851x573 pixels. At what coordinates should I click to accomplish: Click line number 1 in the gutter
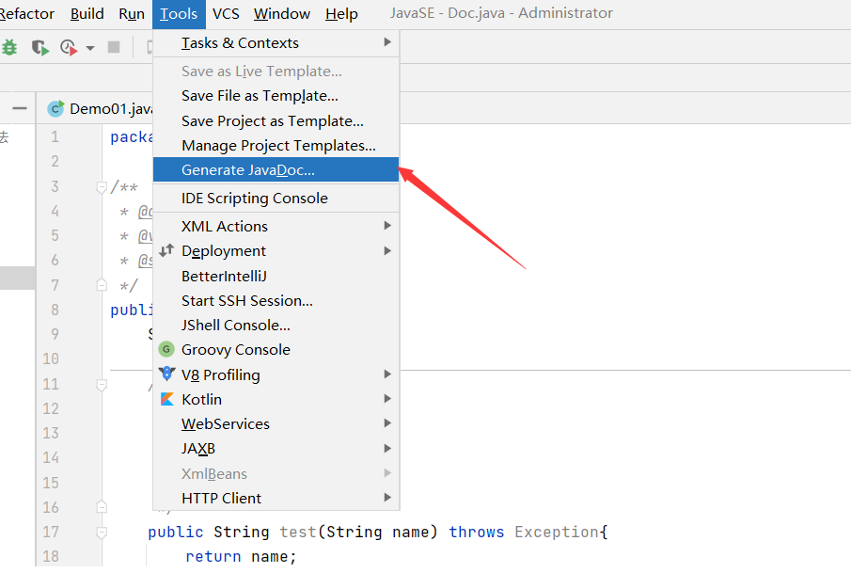pos(55,136)
